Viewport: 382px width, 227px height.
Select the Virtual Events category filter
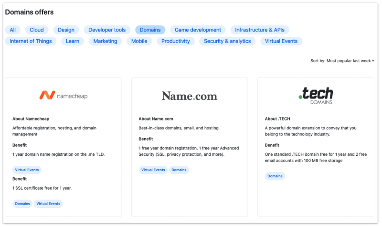coord(281,41)
